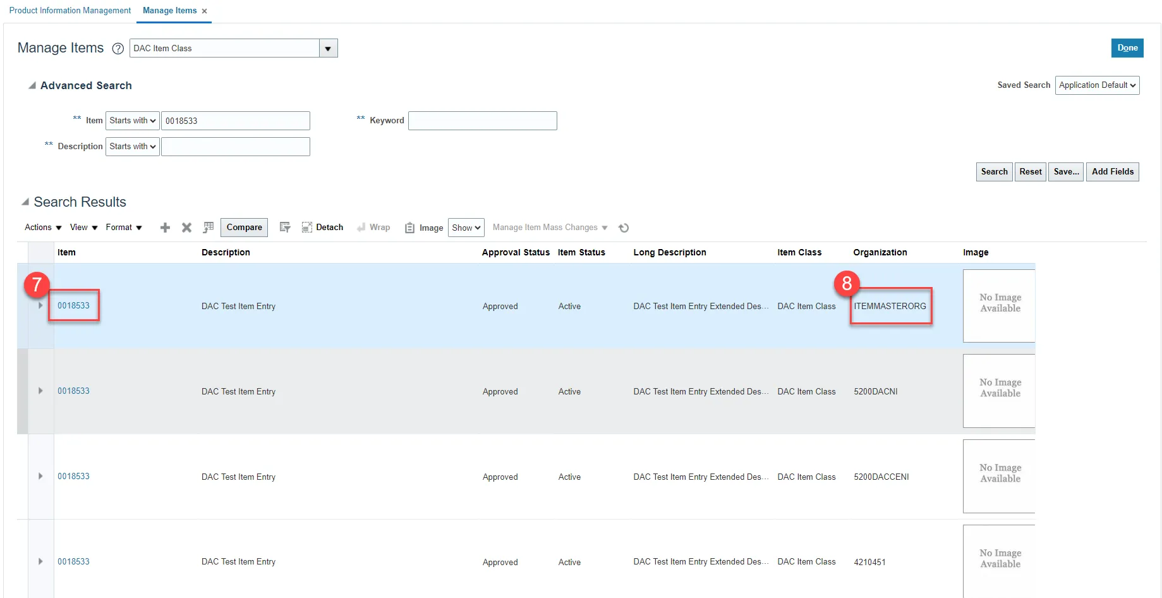Open the Saved Search dropdown
Screen dimensions: 1162x598
click(x=1097, y=85)
